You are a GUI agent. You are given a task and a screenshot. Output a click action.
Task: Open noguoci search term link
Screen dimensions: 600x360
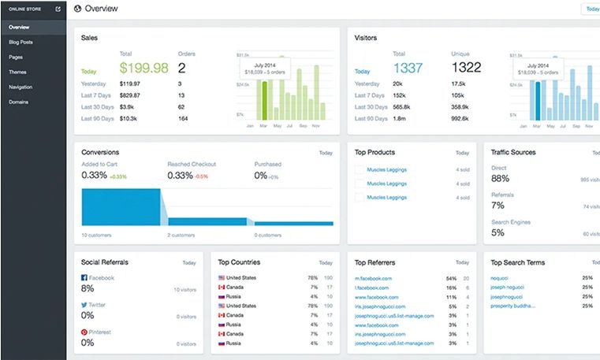click(x=499, y=278)
